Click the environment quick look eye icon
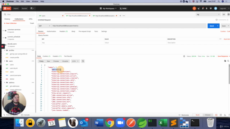Screen dimensions: 230x129 [224, 14]
